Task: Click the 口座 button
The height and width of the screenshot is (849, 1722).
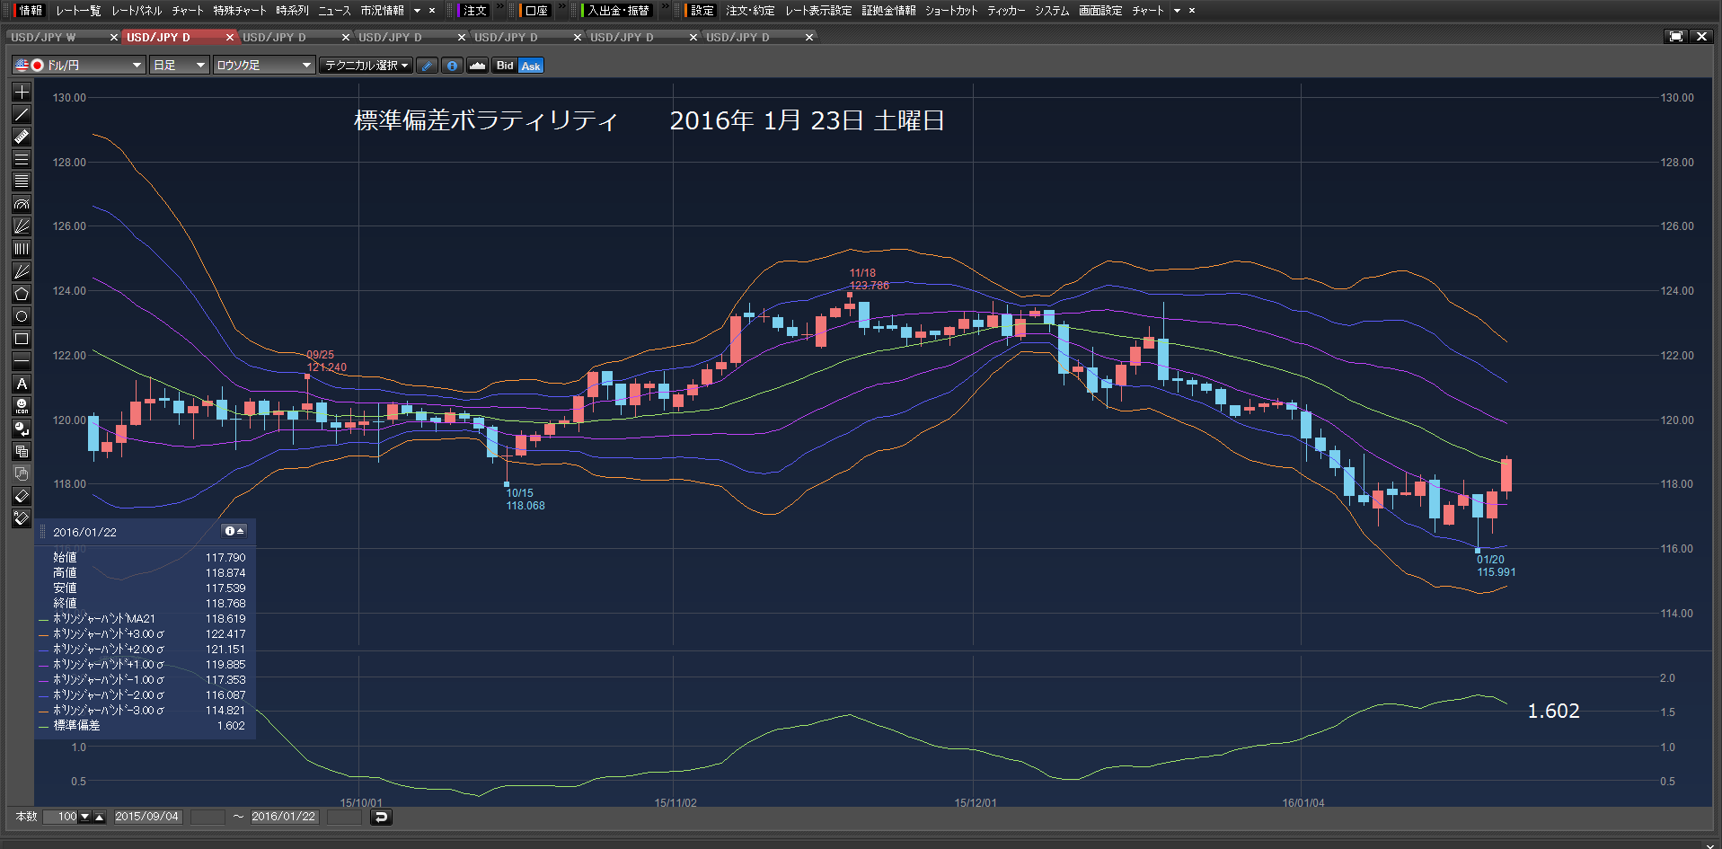Action: [535, 11]
